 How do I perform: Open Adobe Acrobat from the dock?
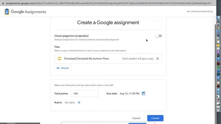pos(218,64)
